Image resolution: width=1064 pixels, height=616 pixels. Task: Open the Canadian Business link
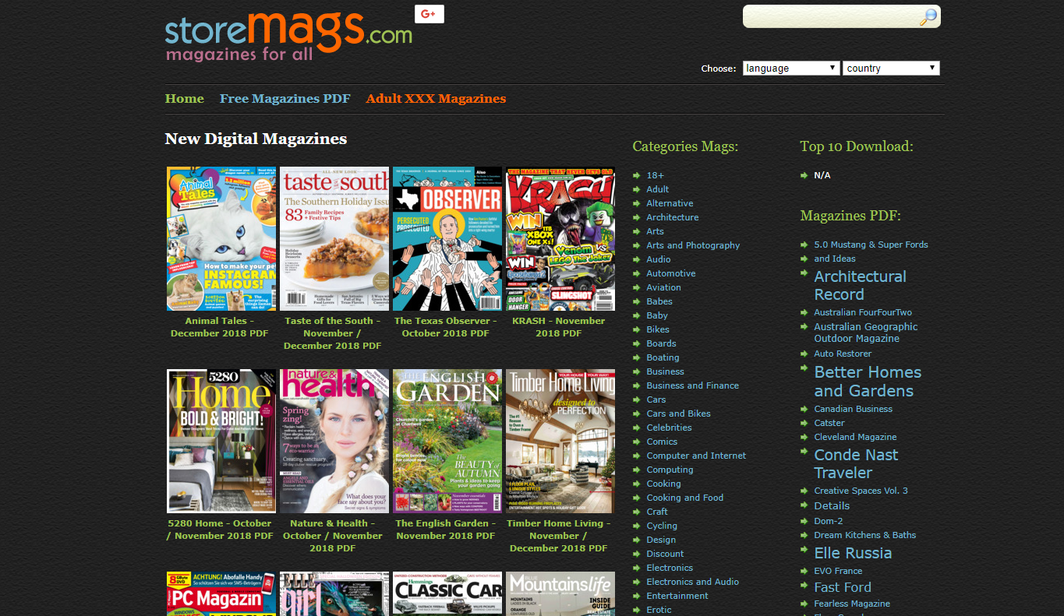pyautogui.click(x=854, y=409)
